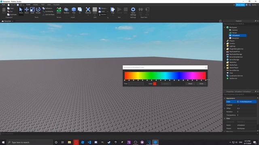Switch to the HOME ribbon tab
259x145 pixels.
28,5
